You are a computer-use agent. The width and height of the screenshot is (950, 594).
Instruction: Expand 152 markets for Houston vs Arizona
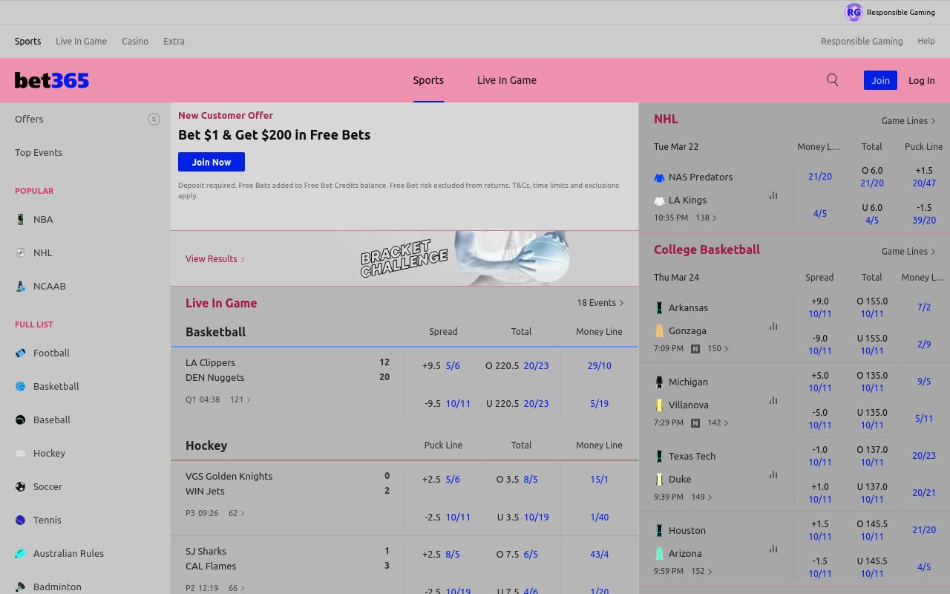[x=701, y=571]
